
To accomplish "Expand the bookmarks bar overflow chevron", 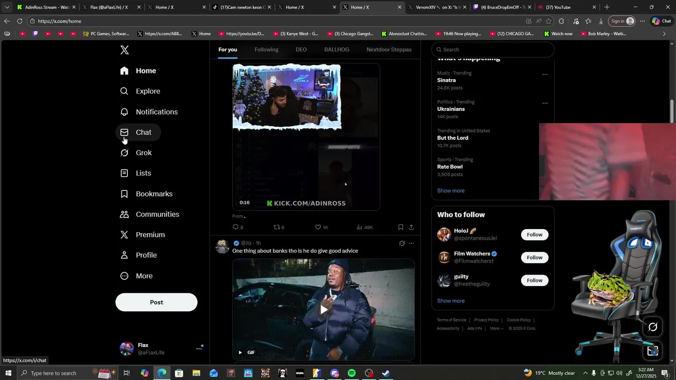I will (x=664, y=34).
